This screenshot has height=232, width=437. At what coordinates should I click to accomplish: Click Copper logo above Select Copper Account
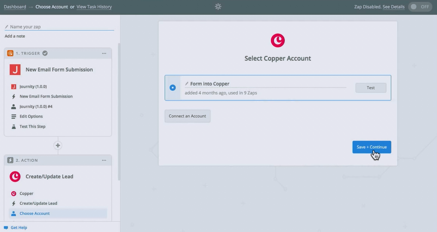coord(278,41)
